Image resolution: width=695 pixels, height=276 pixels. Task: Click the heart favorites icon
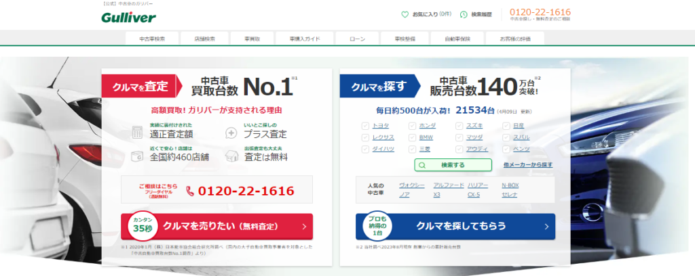tap(405, 14)
